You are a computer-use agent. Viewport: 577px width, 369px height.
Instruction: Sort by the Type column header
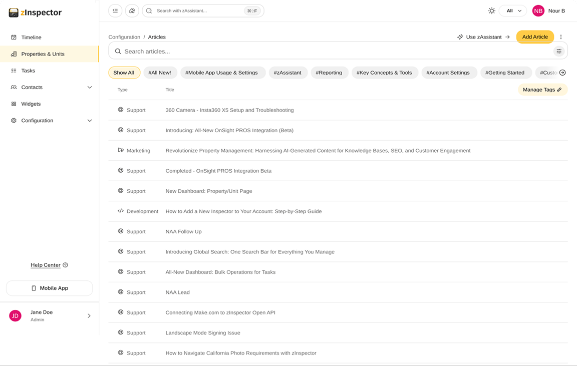pos(123,90)
